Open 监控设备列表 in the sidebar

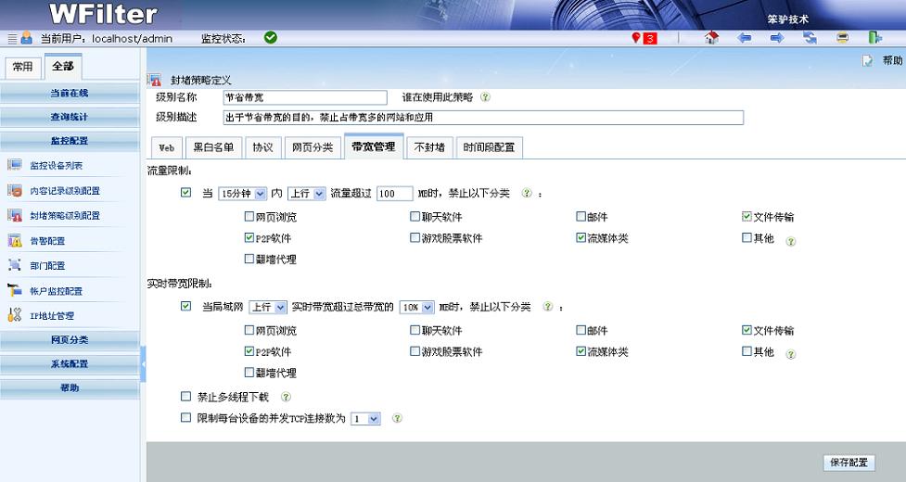click(x=56, y=166)
